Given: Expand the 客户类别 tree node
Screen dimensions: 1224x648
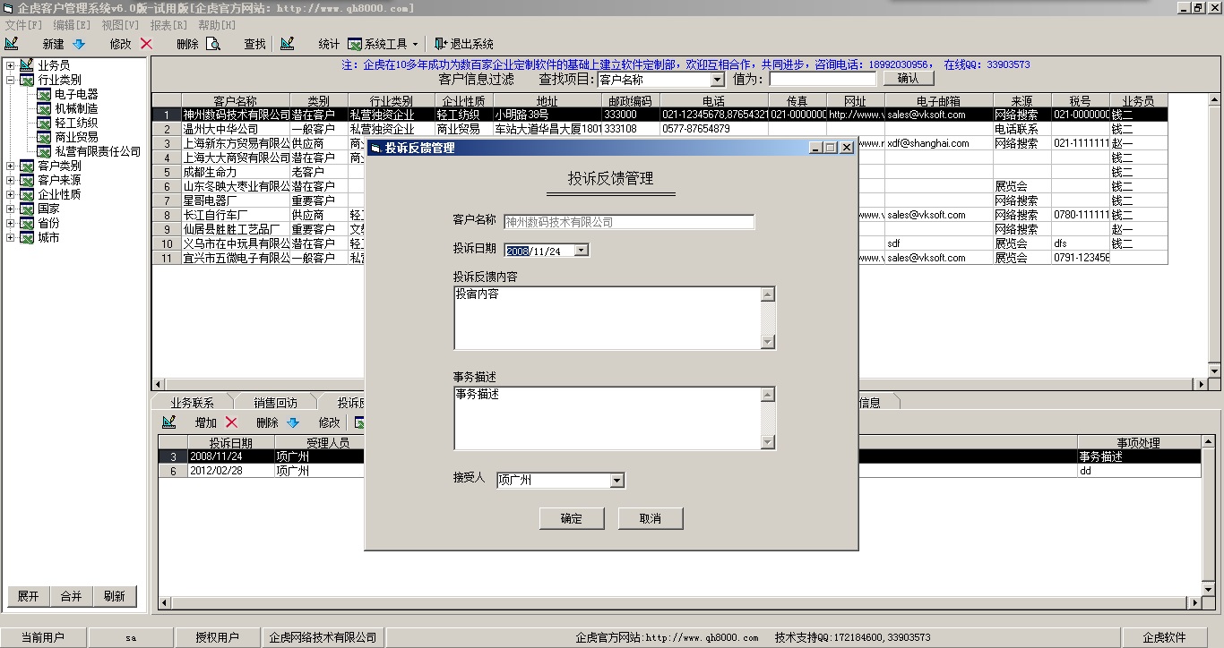Looking at the screenshot, I should pyautogui.click(x=11, y=166).
